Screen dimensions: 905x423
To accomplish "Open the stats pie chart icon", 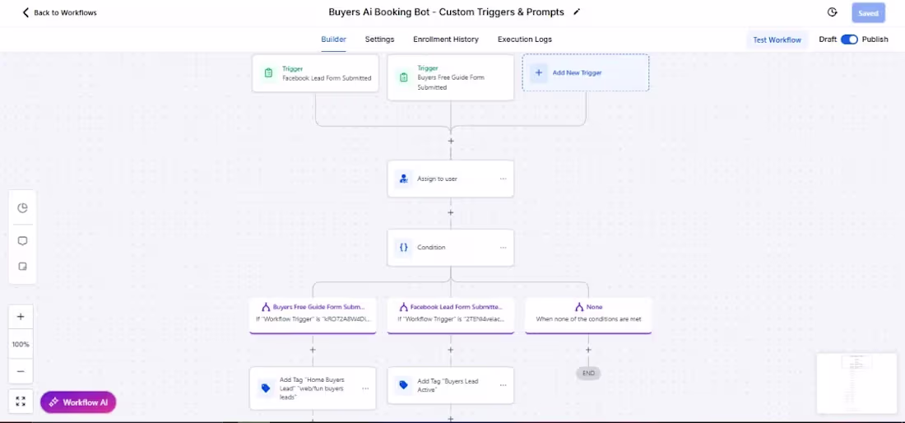I will pos(22,208).
